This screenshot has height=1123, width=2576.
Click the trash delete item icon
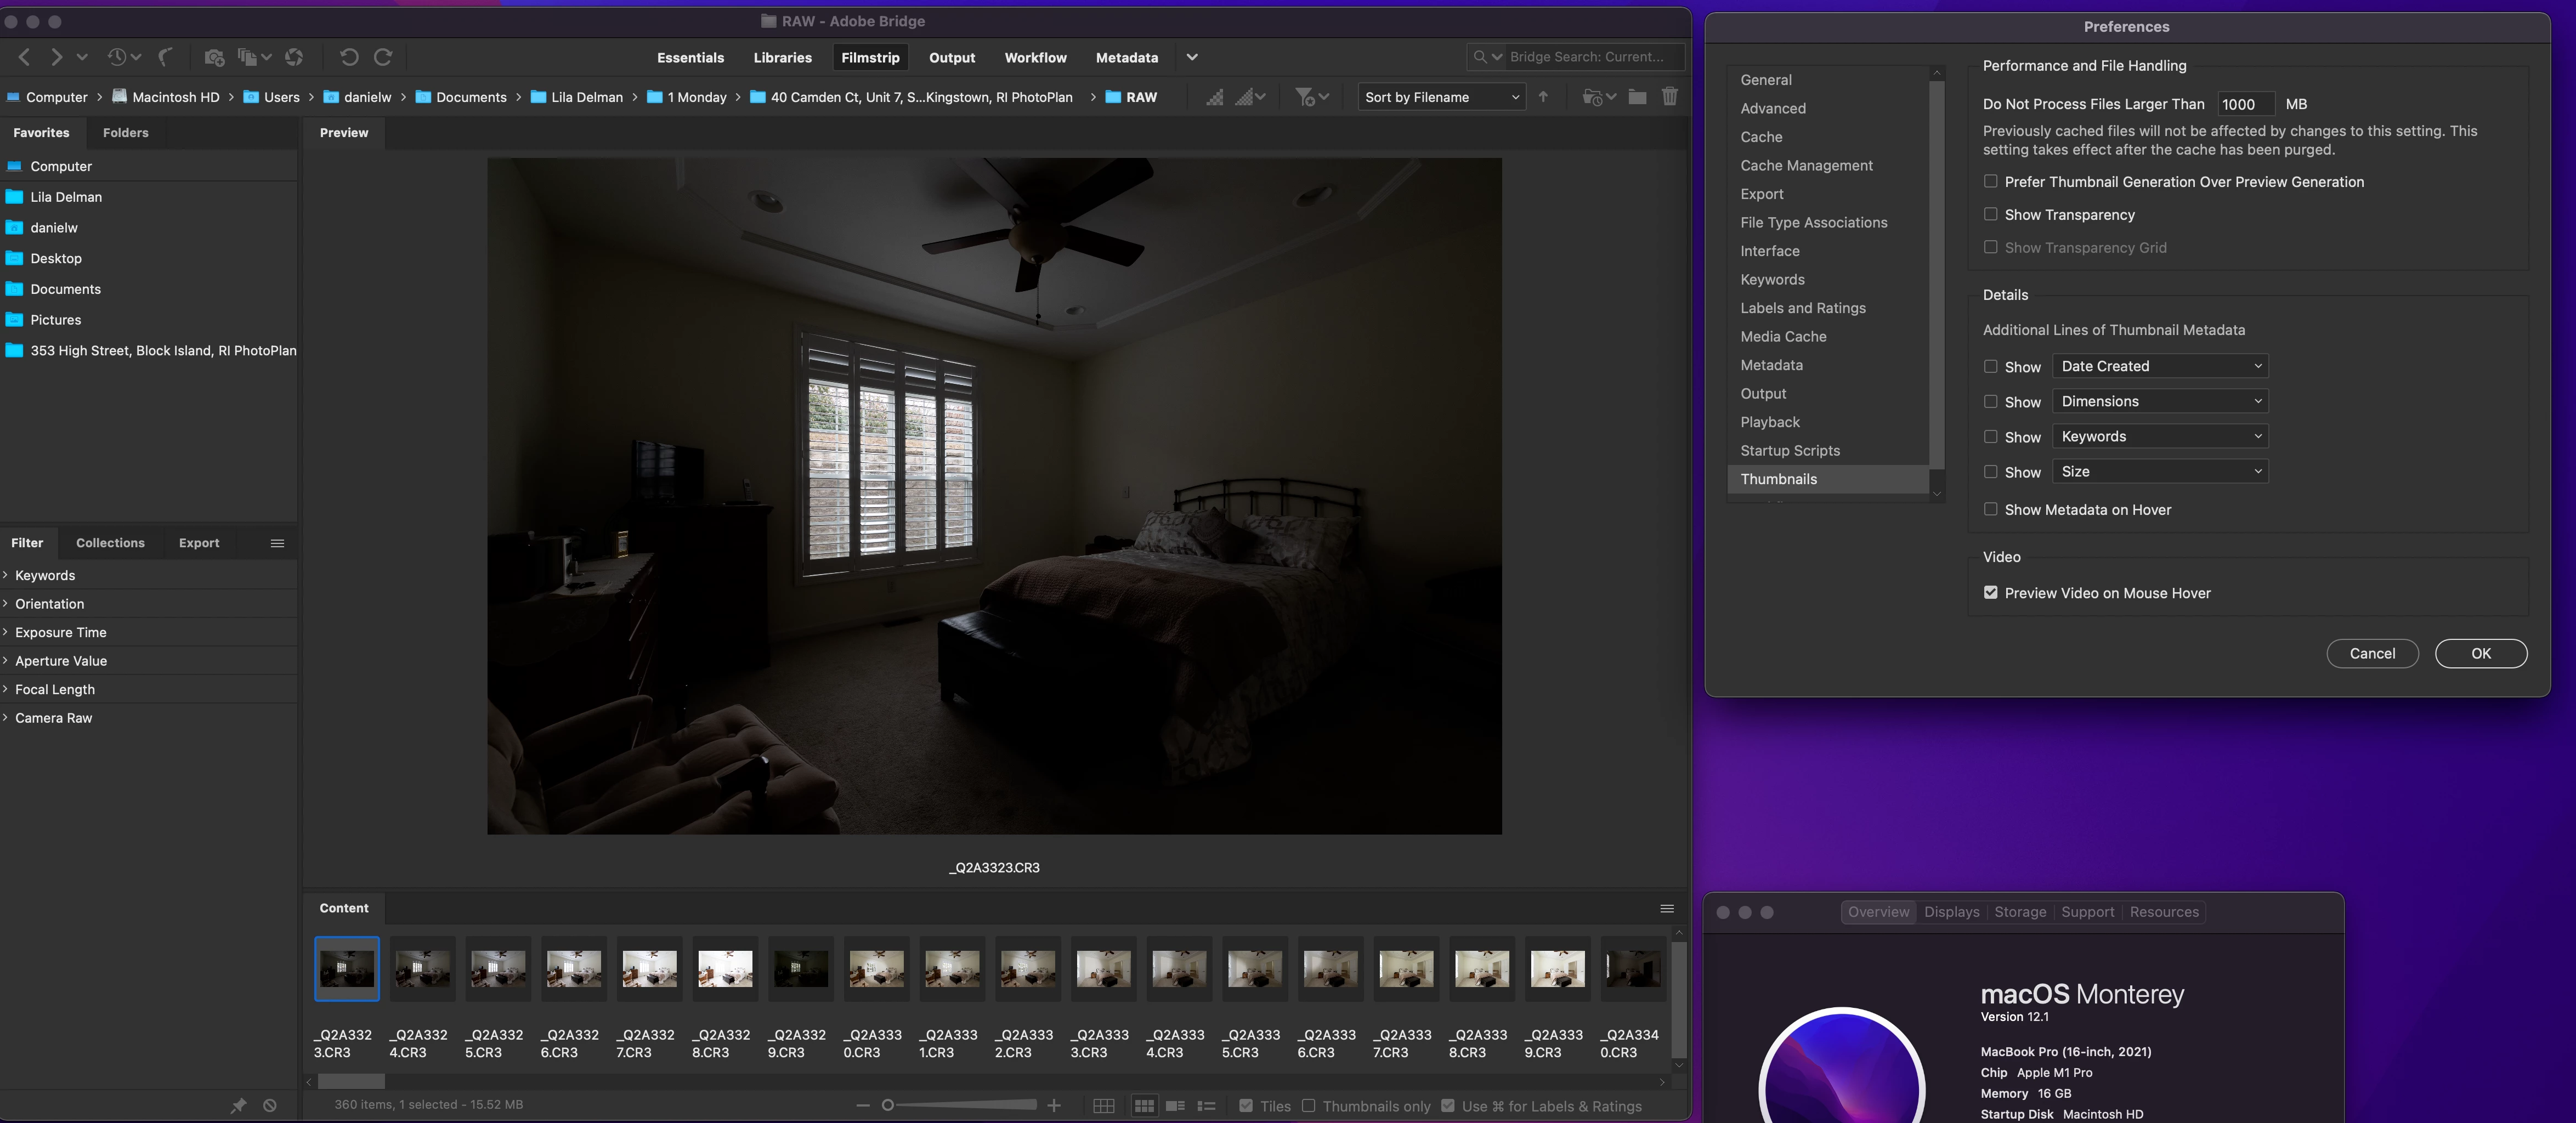1669,97
